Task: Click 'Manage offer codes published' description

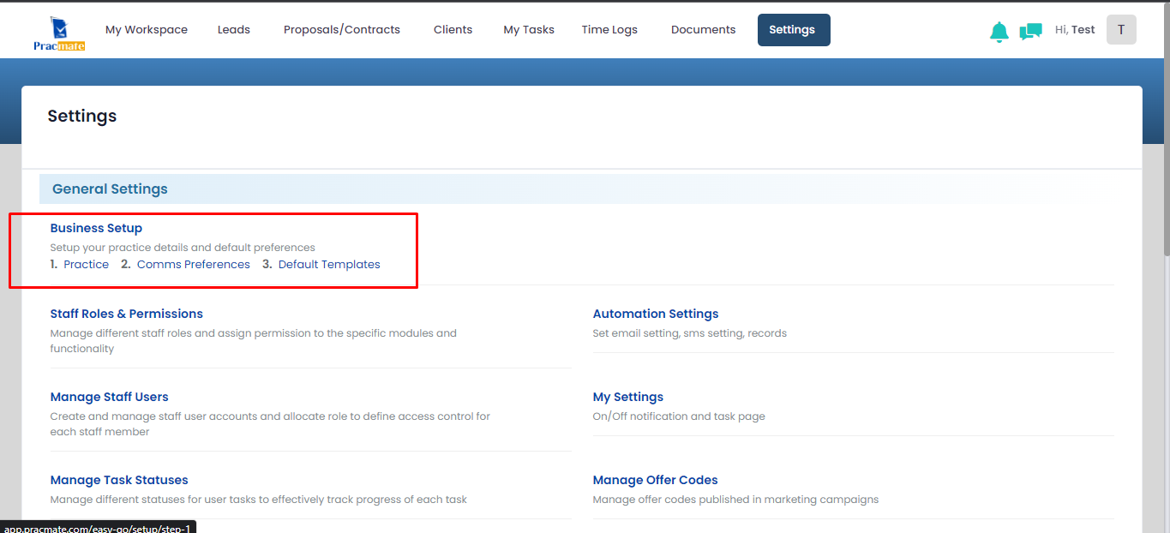Action: [735, 500]
